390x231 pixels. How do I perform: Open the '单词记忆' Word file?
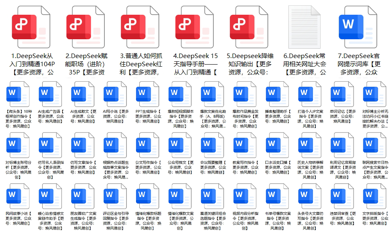[x=342, y=94]
